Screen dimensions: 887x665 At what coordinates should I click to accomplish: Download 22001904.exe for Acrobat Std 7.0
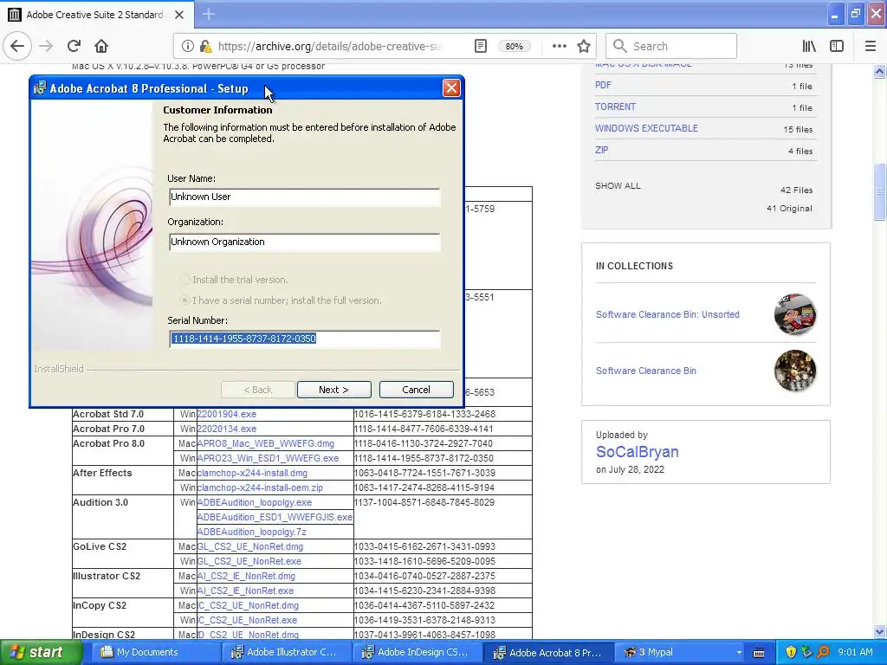pyautogui.click(x=226, y=414)
